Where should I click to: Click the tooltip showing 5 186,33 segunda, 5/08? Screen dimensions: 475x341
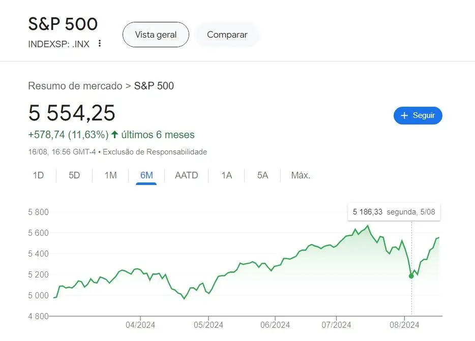pyautogui.click(x=394, y=212)
